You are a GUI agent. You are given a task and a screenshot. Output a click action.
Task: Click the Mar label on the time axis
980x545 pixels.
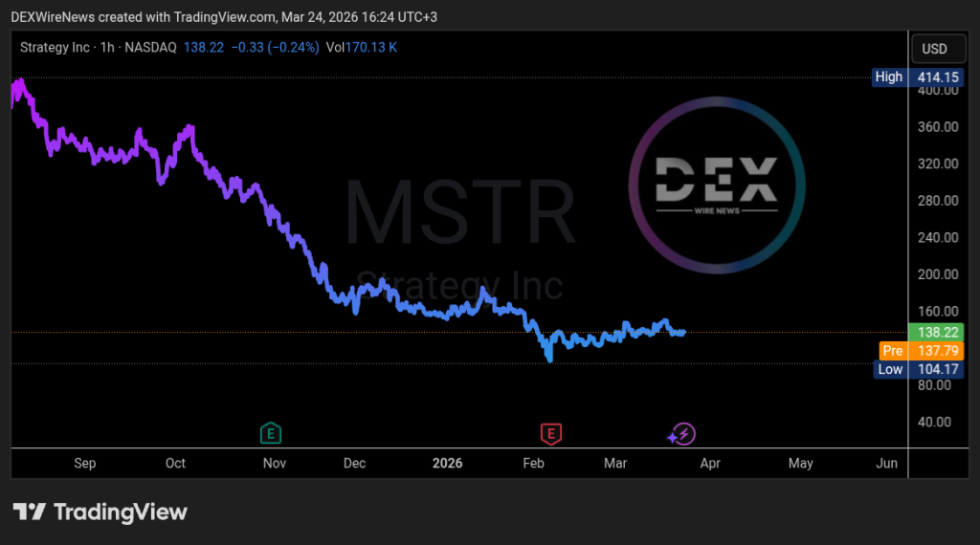click(615, 463)
